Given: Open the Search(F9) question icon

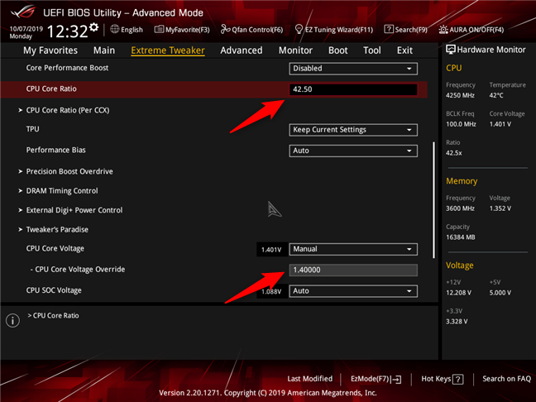Looking at the screenshot, I should click(x=388, y=29).
